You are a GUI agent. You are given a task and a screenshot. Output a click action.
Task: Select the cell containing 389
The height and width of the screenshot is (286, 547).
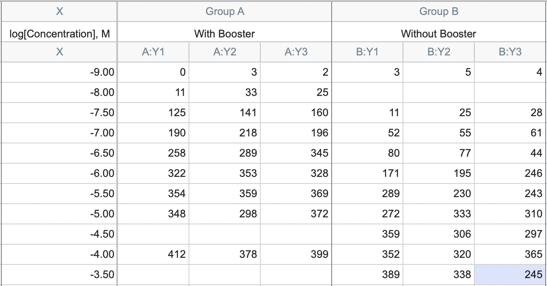(367, 275)
